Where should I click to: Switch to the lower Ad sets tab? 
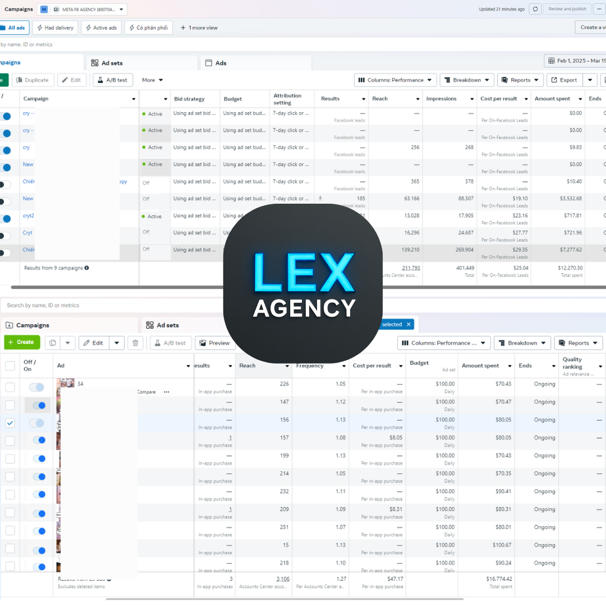tap(186, 325)
